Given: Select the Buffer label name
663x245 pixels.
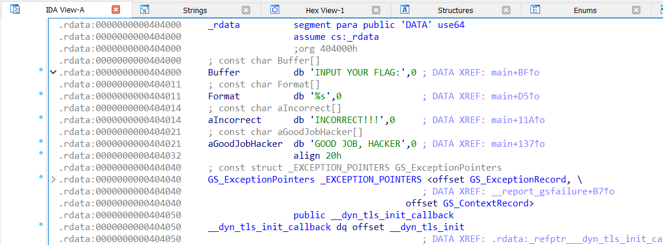Looking at the screenshot, I should [224, 73].
